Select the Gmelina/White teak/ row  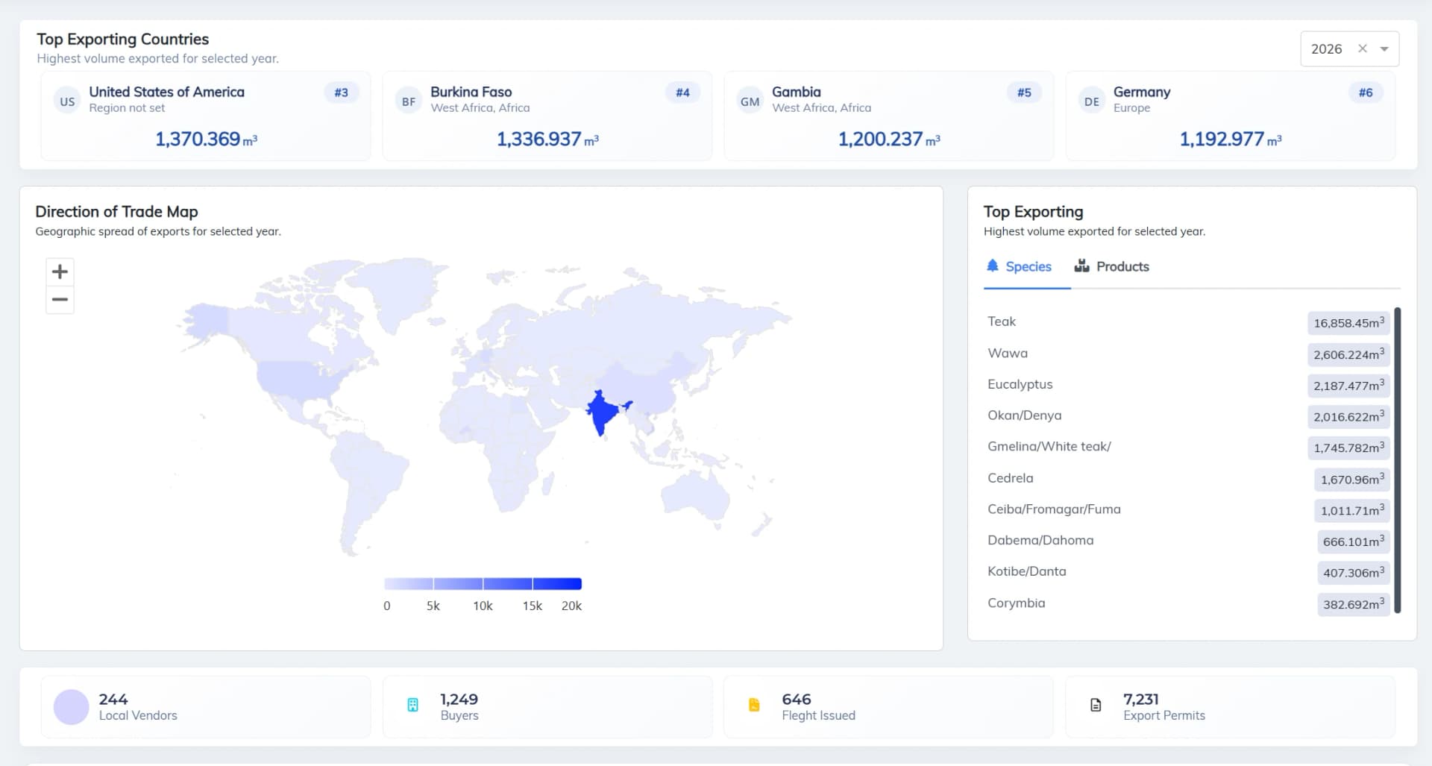click(x=1187, y=448)
